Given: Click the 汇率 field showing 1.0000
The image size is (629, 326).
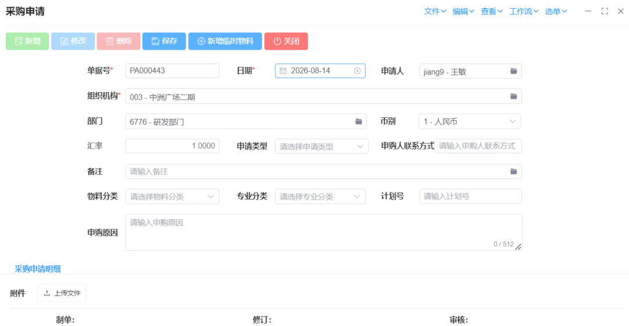Looking at the screenshot, I should coord(172,146).
